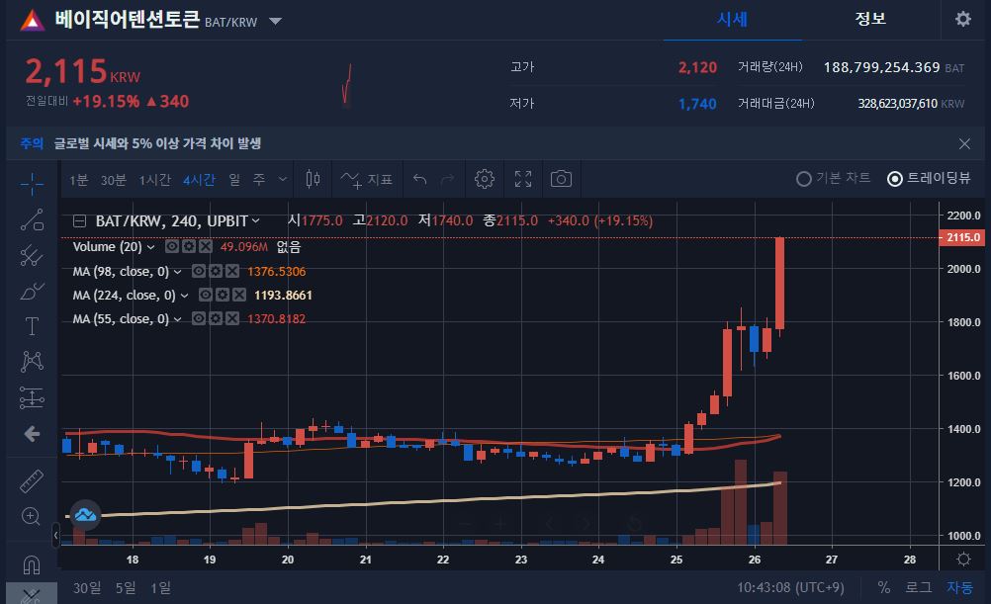Click the cloud chart logo icon
This screenshot has width=991, height=604.
coord(85,516)
